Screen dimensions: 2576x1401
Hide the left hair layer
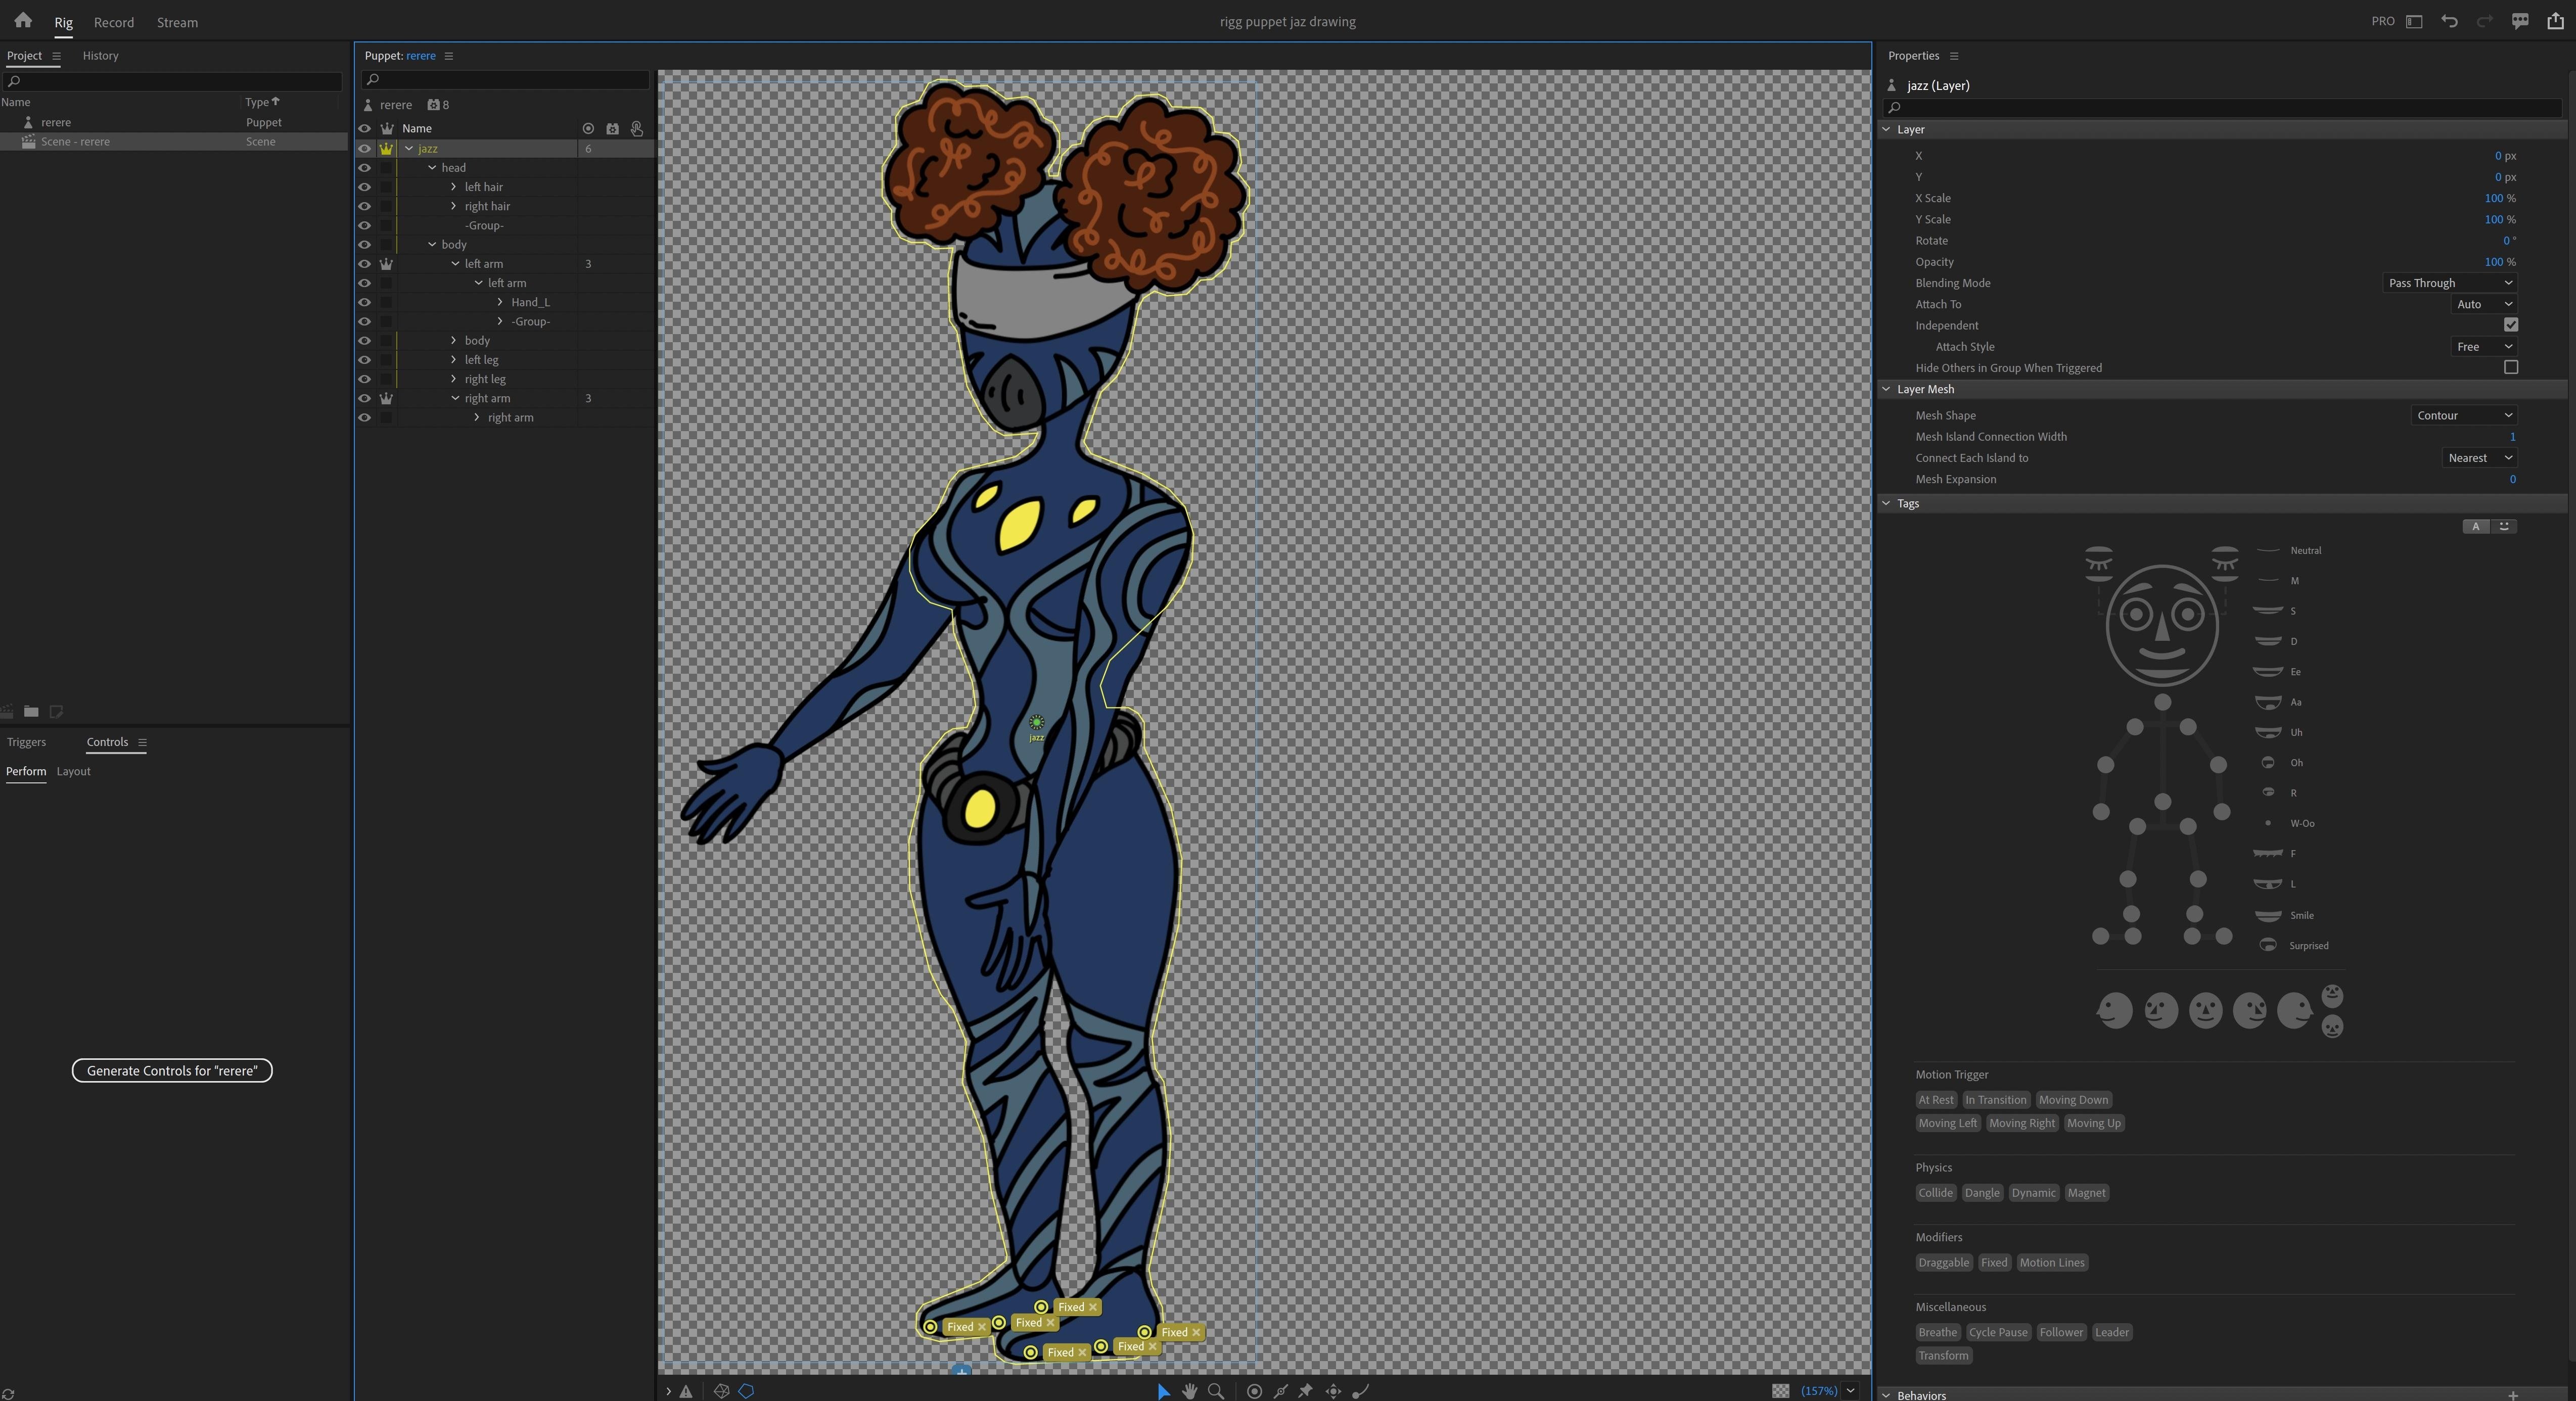coord(364,187)
